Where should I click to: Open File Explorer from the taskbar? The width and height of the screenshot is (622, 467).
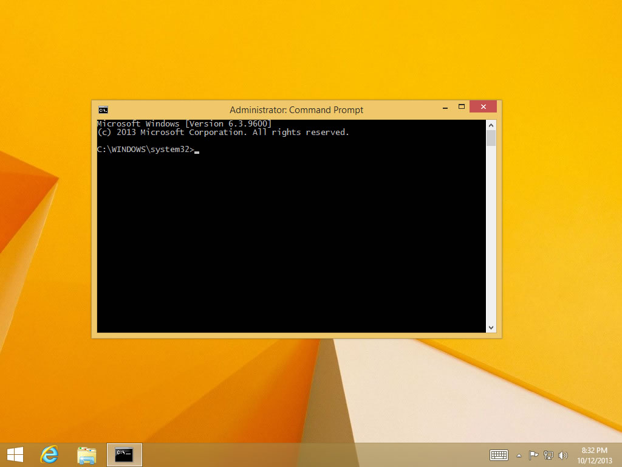pos(86,455)
